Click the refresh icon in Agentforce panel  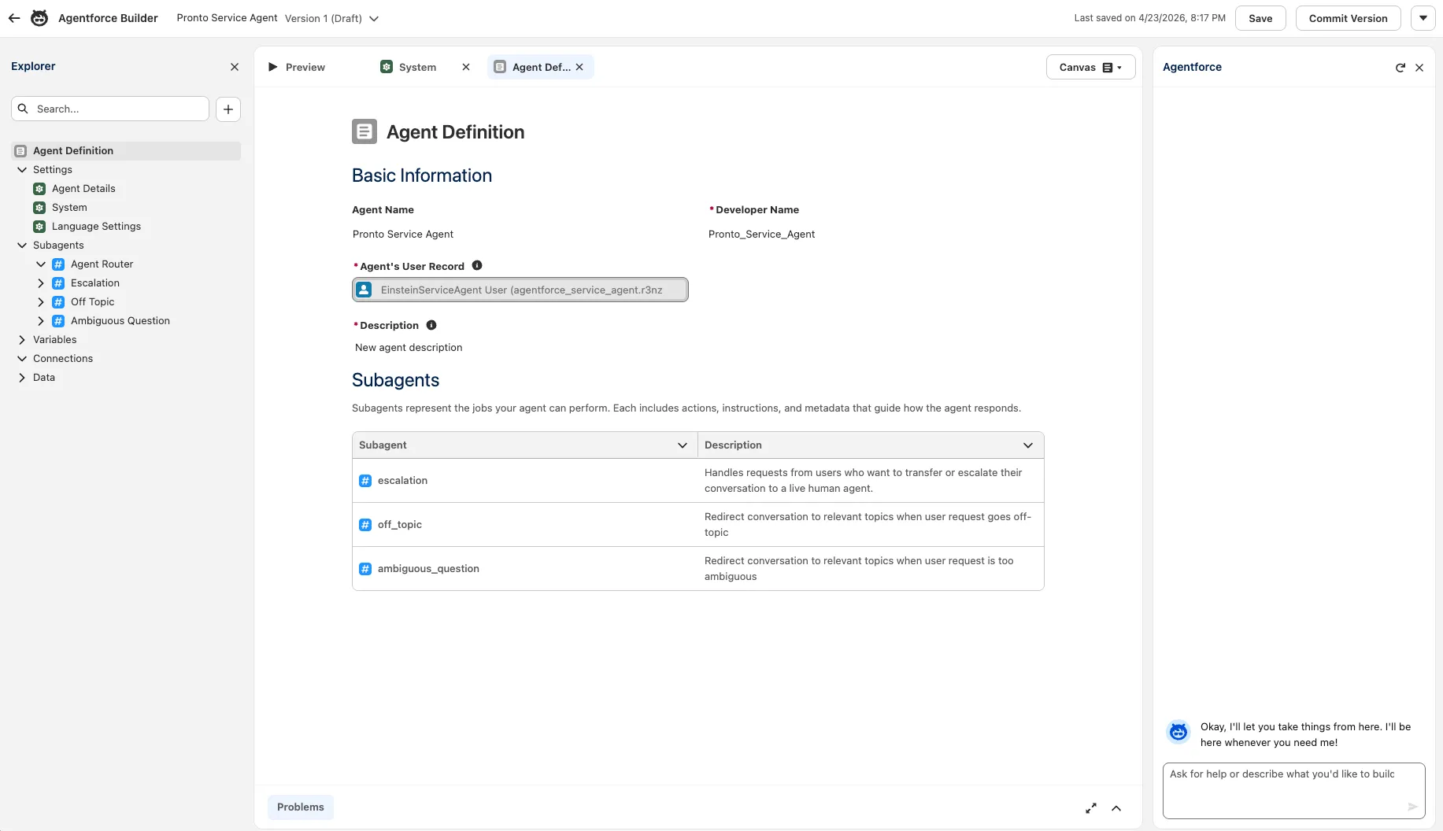pyautogui.click(x=1400, y=68)
